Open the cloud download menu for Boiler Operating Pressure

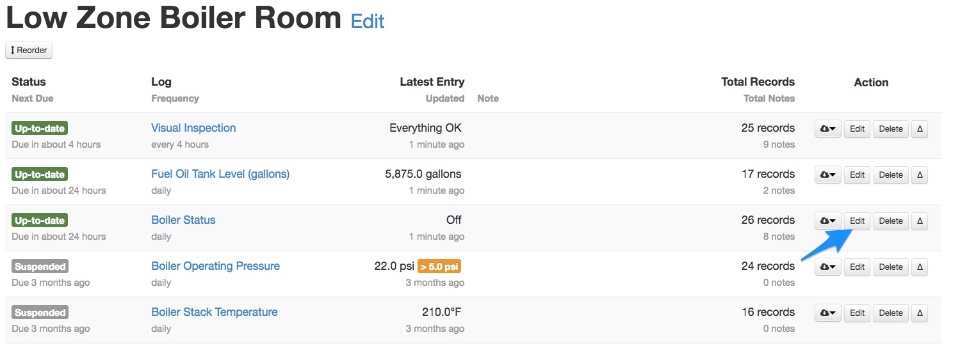pos(827,267)
